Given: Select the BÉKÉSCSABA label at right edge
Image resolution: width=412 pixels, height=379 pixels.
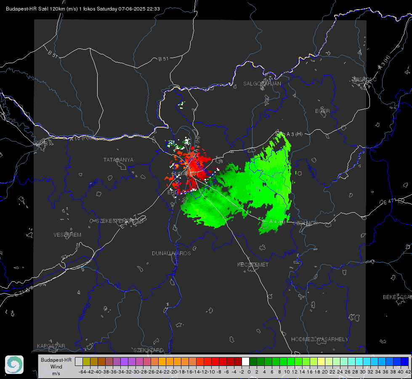Looking at the screenshot, I should (397, 297).
